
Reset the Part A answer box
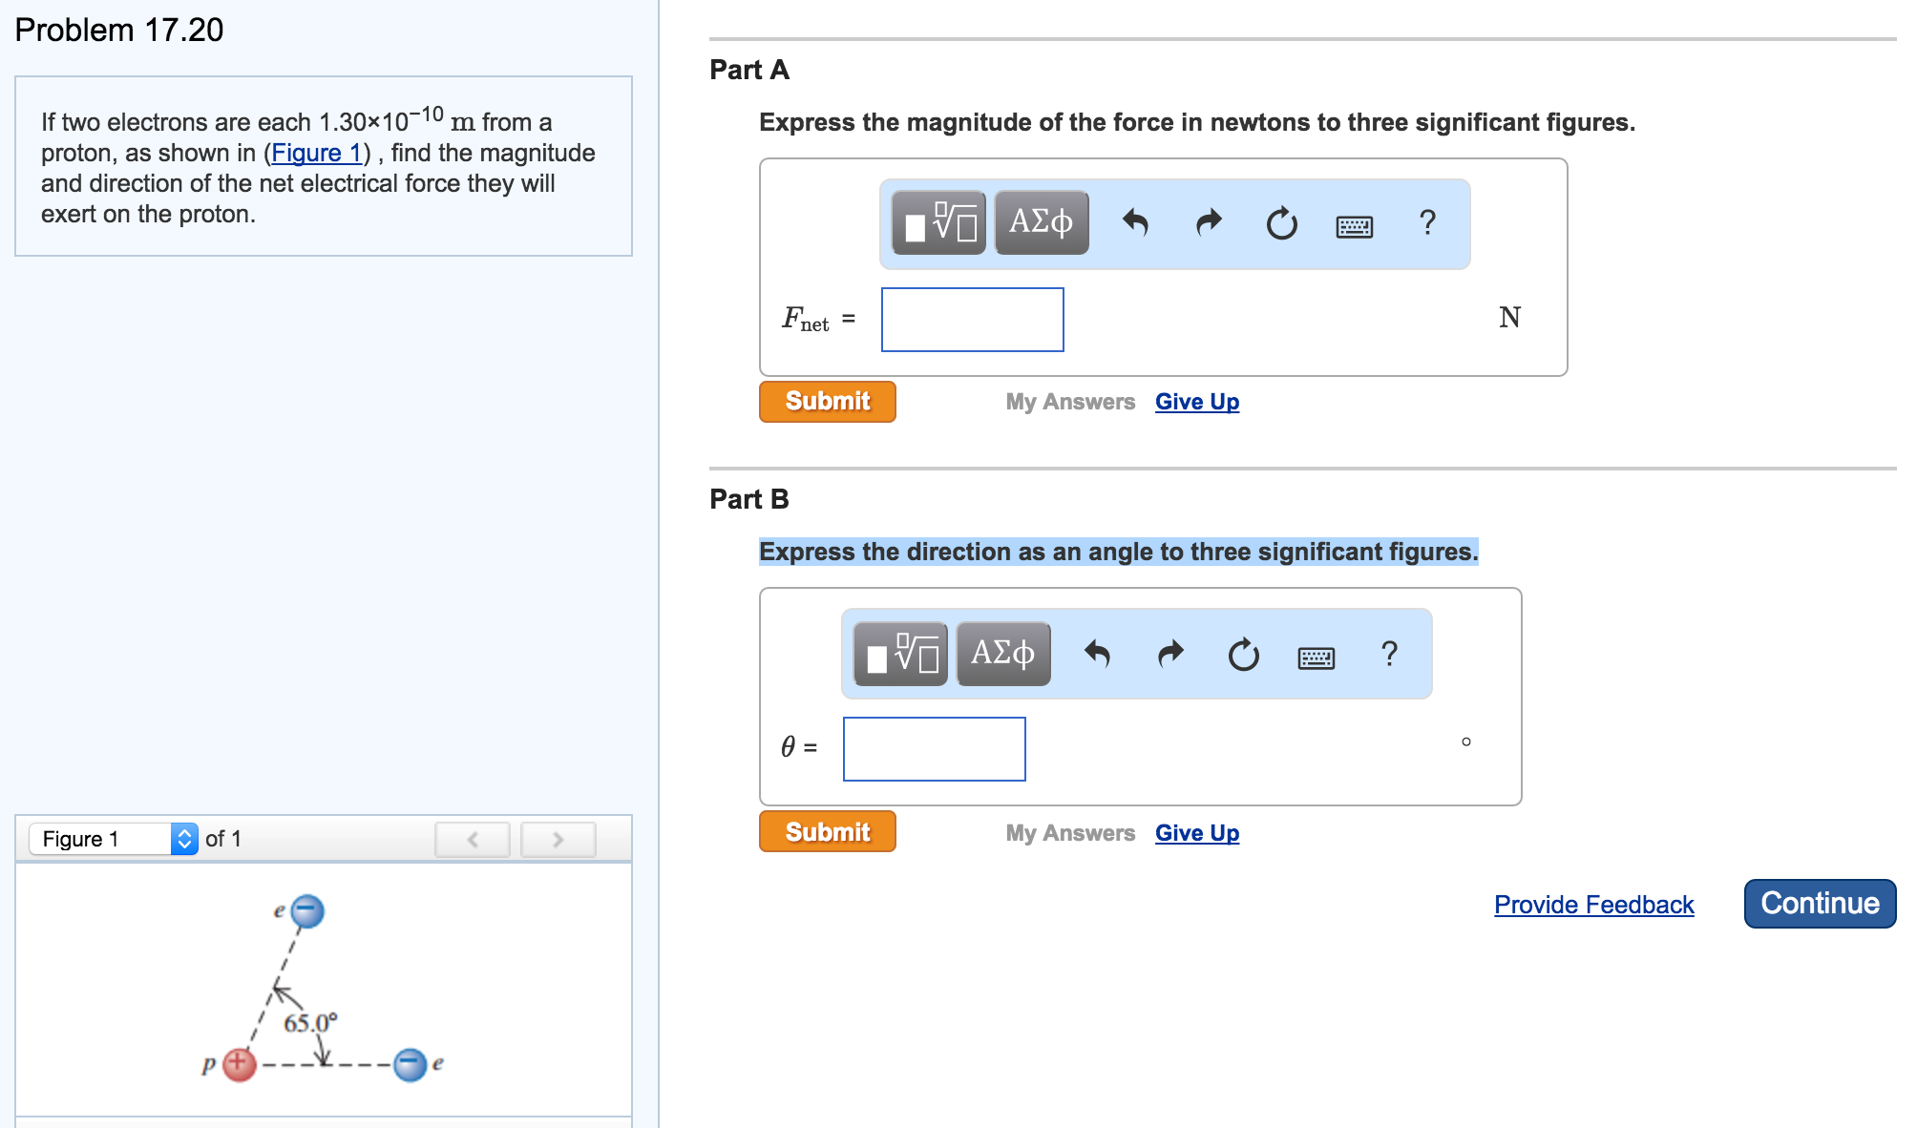(x=1280, y=224)
